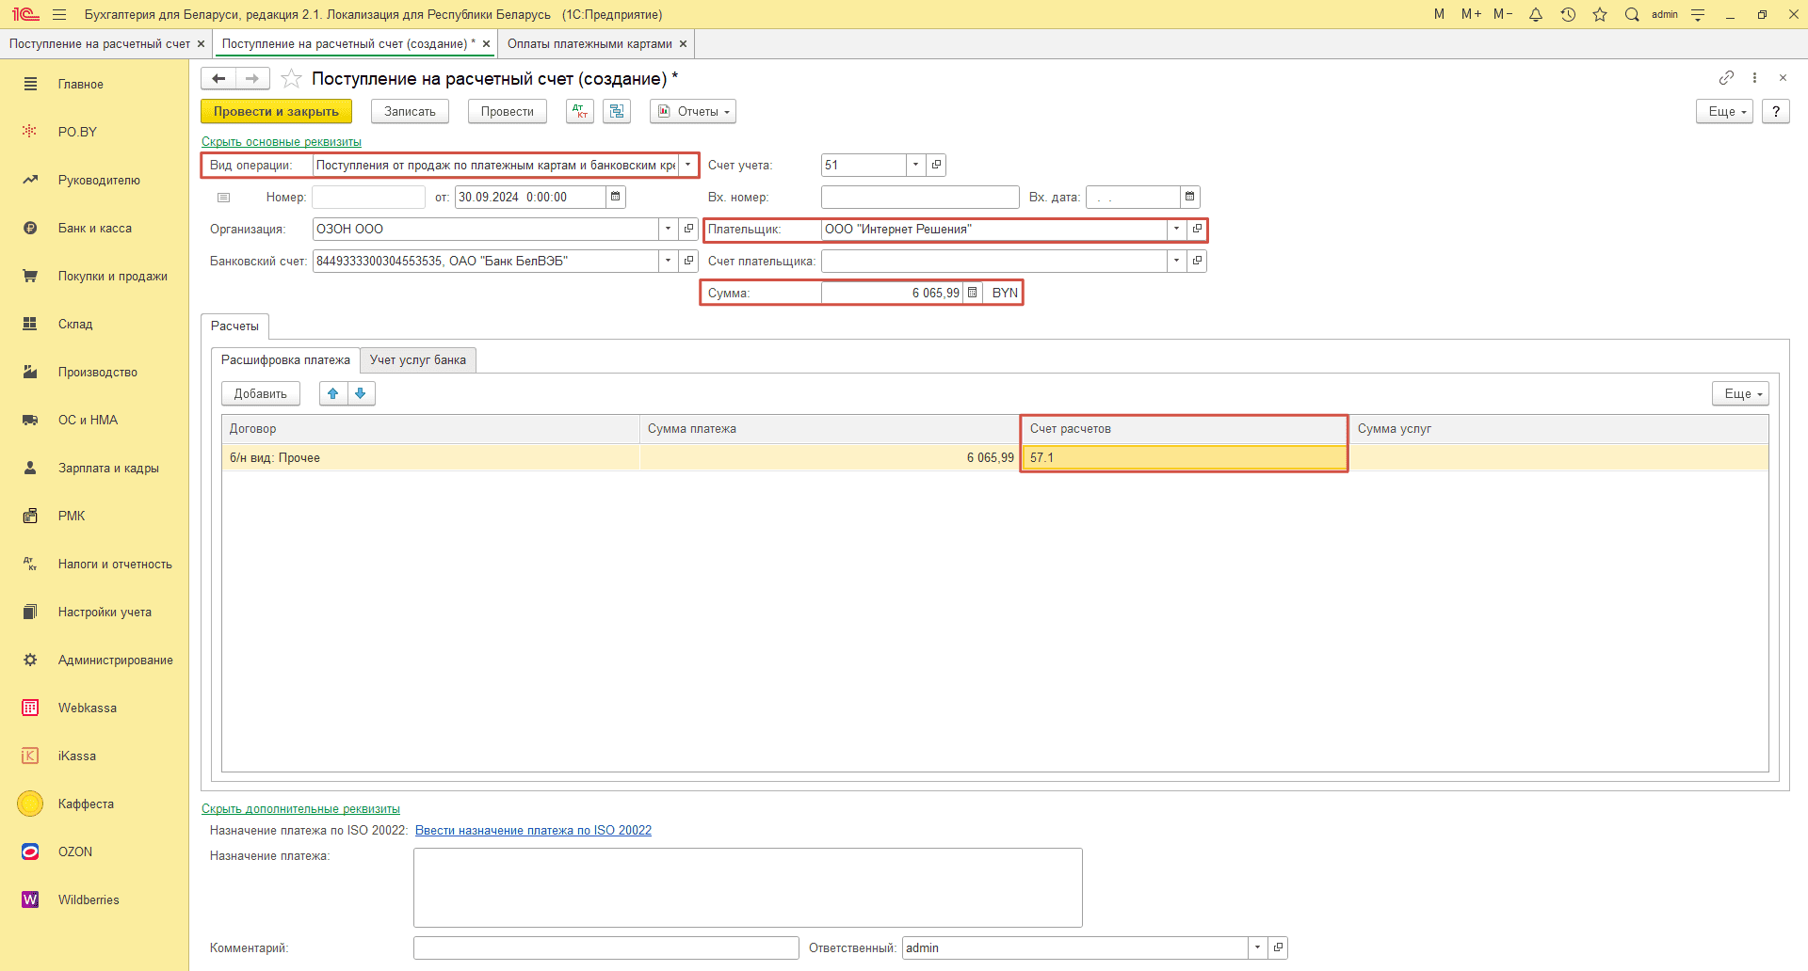This screenshot has height=971, width=1808.
Task: Expand Счет плательщика dropdown arrow
Action: (x=1176, y=261)
